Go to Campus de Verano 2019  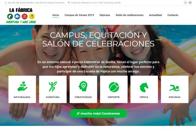pos(79,15)
